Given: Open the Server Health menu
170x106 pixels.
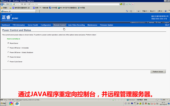Looking at the screenshot, I should (x=33, y=25).
